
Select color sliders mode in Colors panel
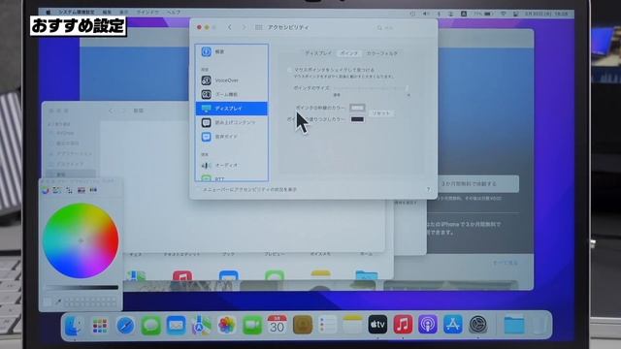pos(57,190)
